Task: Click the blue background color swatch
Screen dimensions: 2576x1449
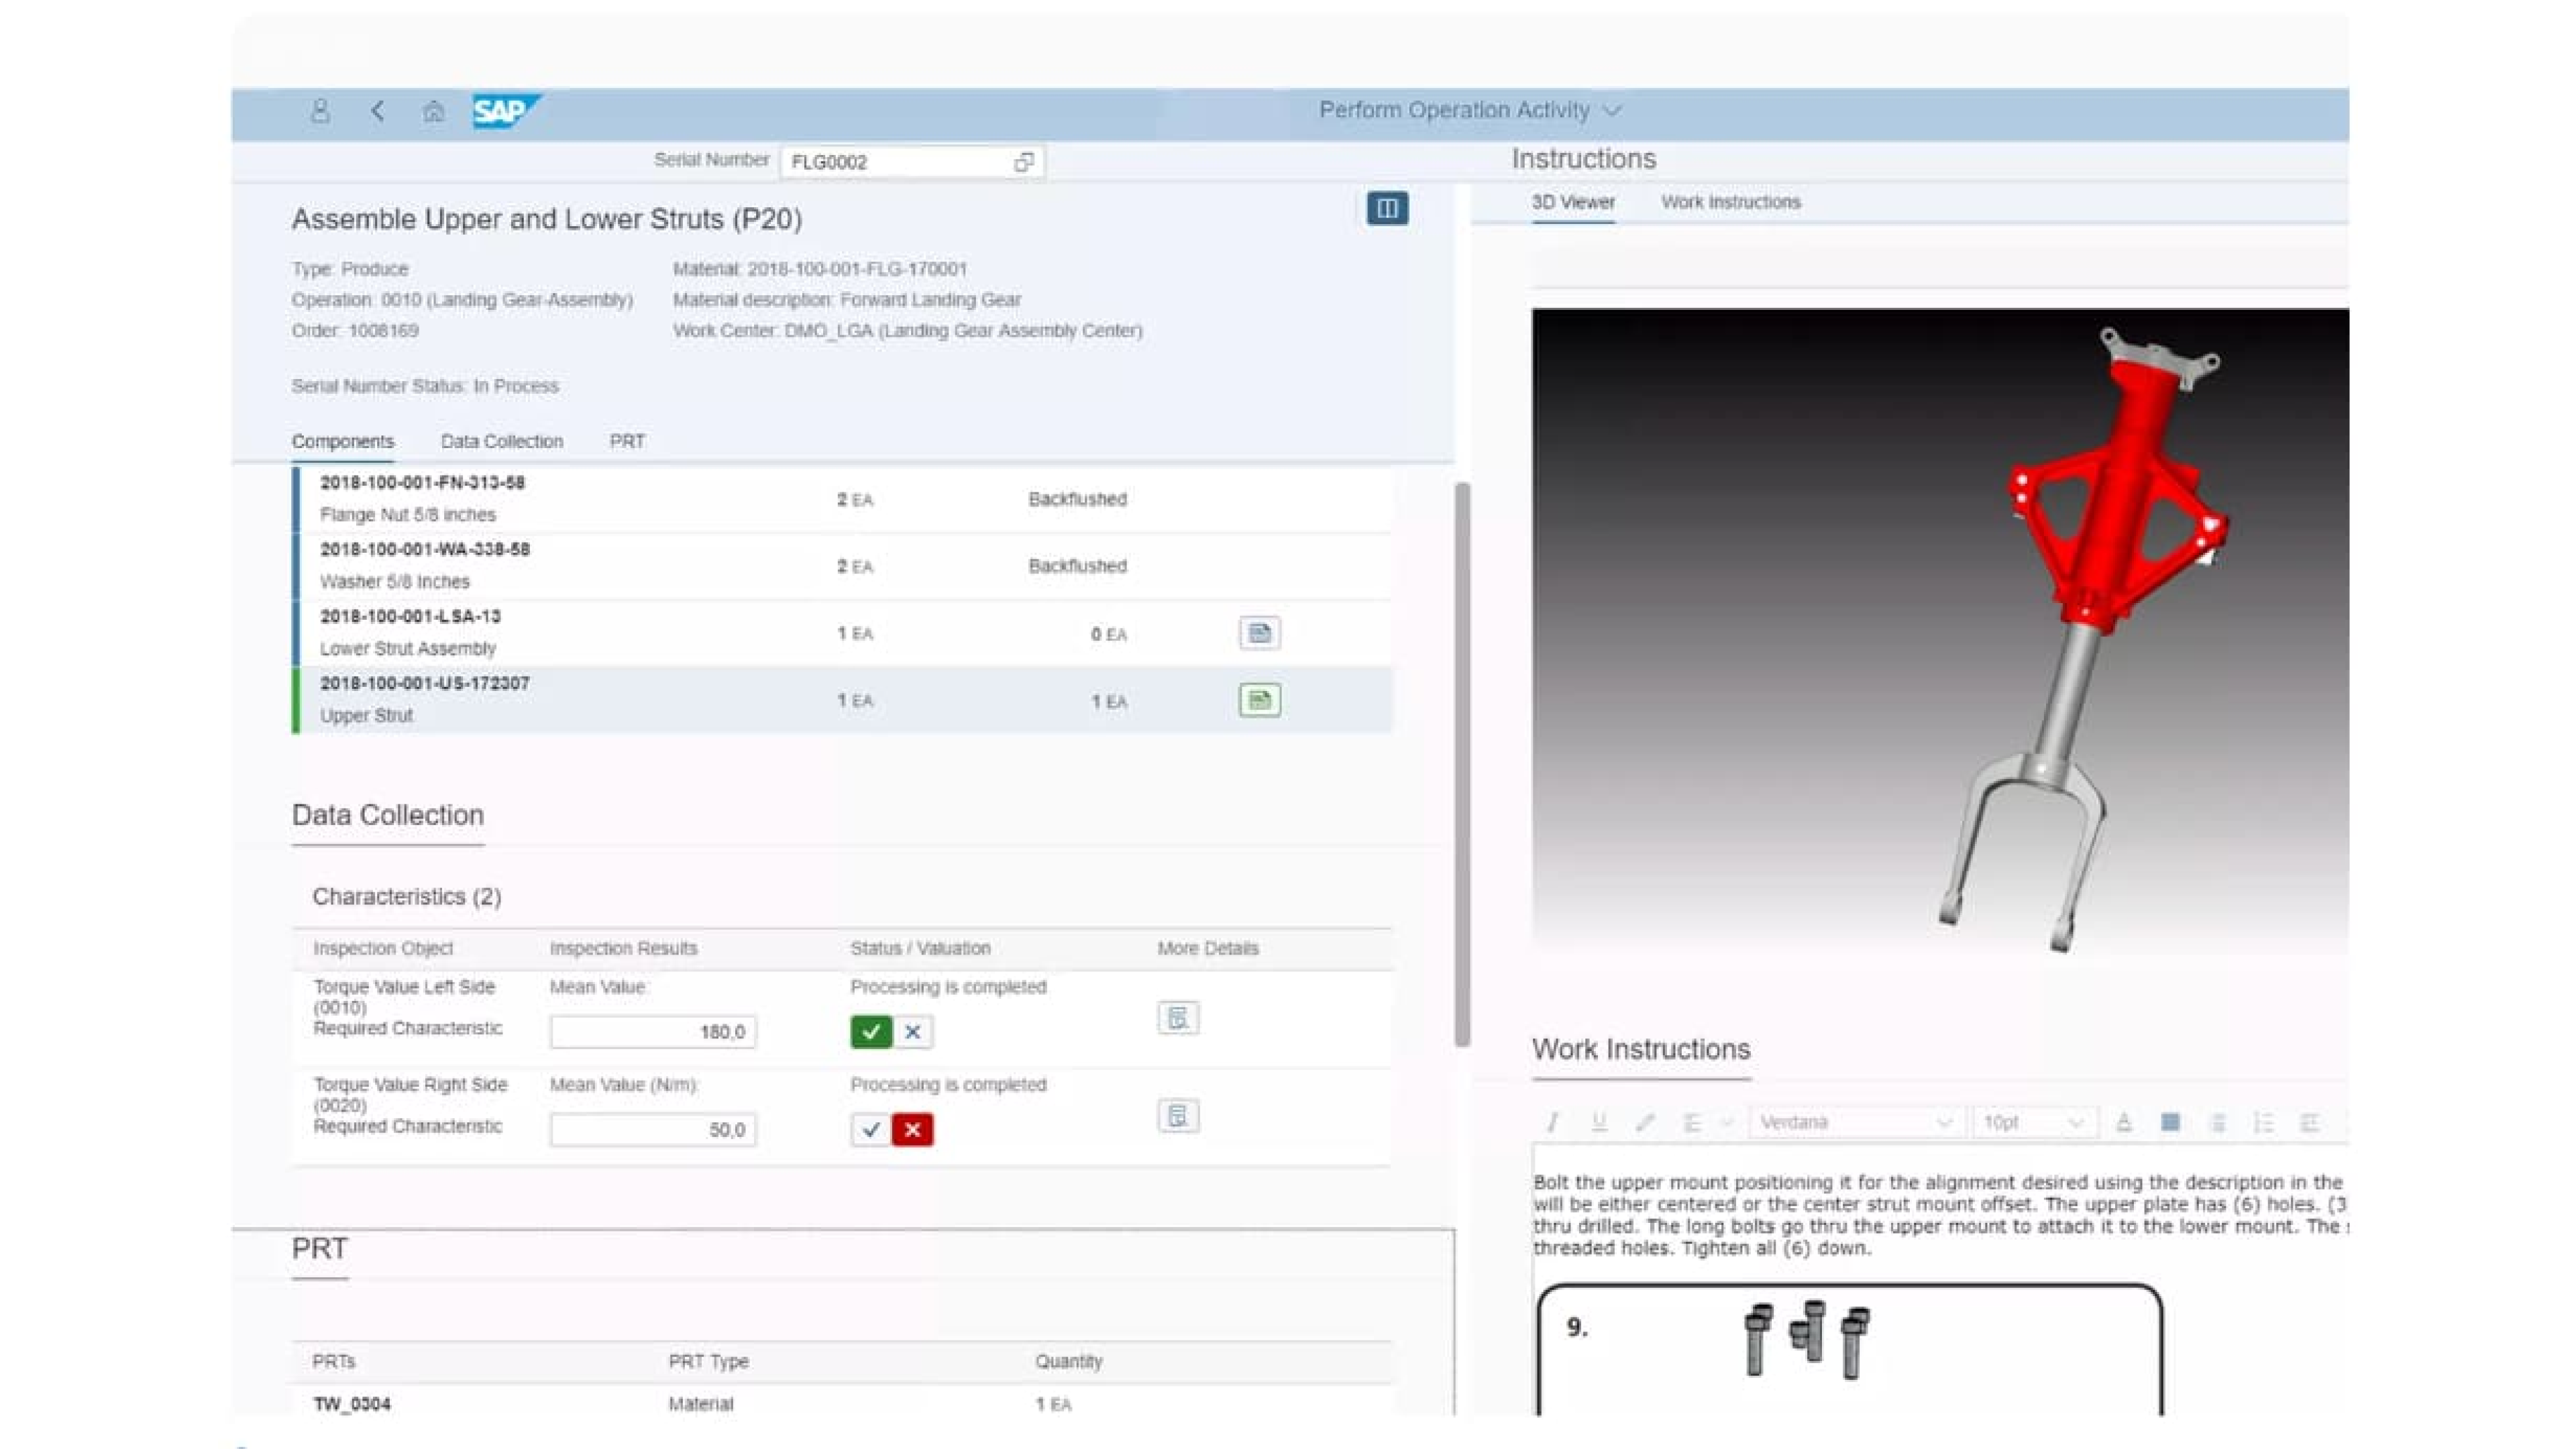Action: pyautogui.click(x=2170, y=1123)
